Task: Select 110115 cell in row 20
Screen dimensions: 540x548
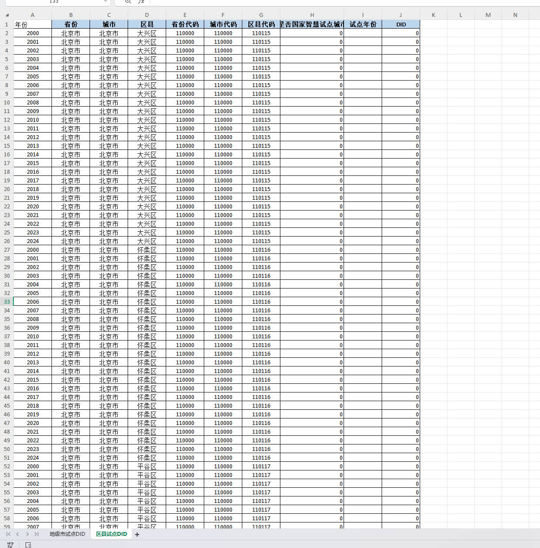Action: [261, 189]
